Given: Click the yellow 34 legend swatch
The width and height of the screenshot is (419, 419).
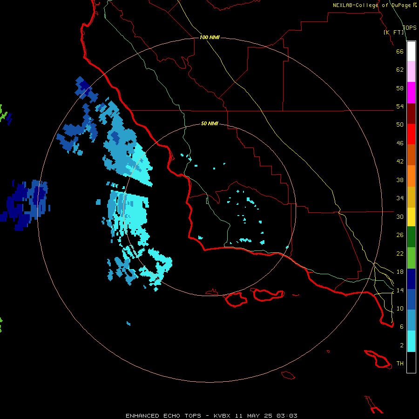Looking at the screenshot, I should coord(411,217).
